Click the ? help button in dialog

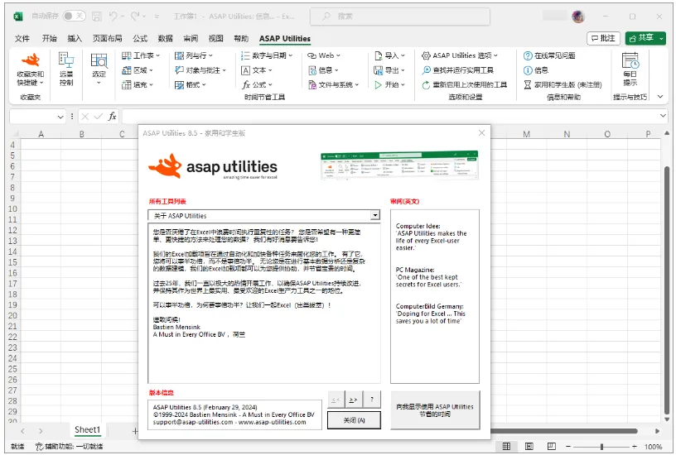[x=372, y=400]
